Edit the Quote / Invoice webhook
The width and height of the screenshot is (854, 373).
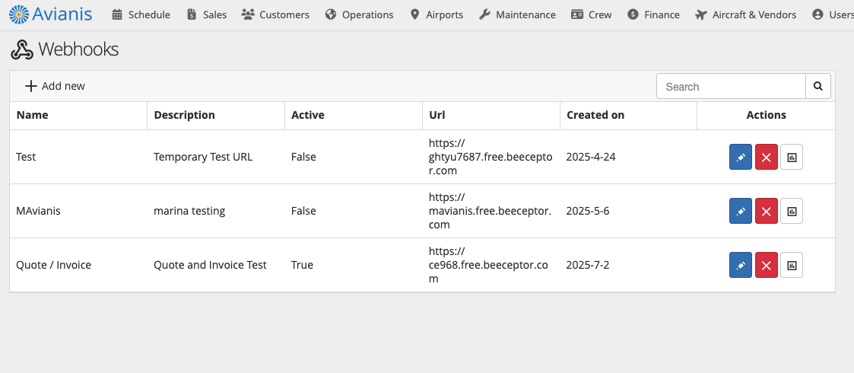(x=740, y=265)
